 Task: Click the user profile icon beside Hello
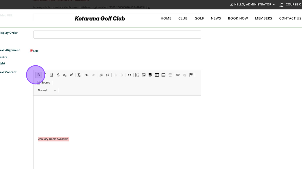[232, 4]
